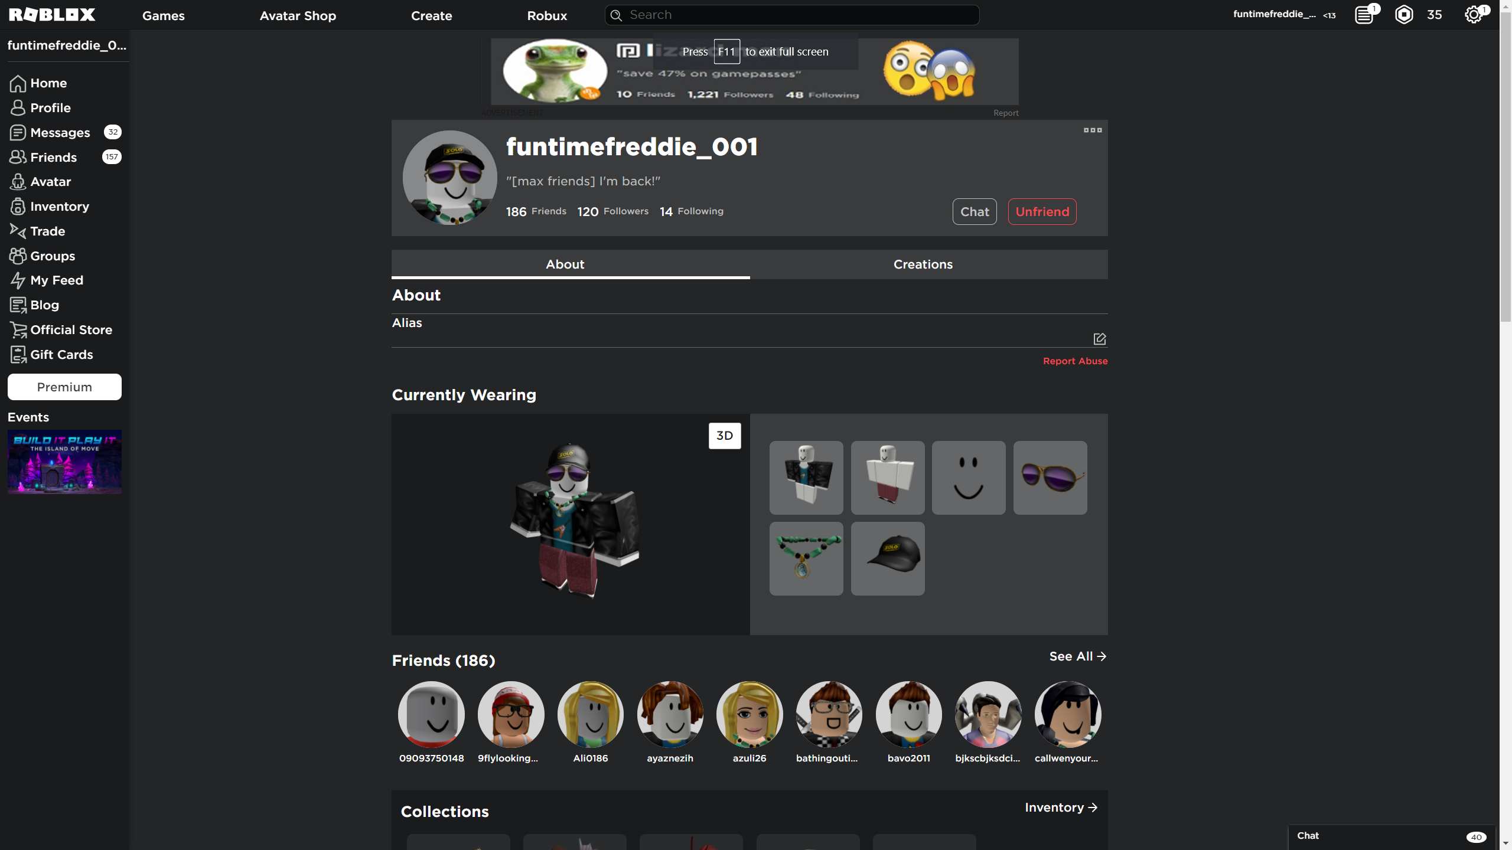
Task: Click the three-dot profile options menu
Action: click(x=1093, y=130)
